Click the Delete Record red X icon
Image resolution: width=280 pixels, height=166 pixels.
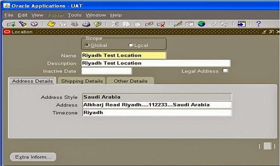coord(161,24)
